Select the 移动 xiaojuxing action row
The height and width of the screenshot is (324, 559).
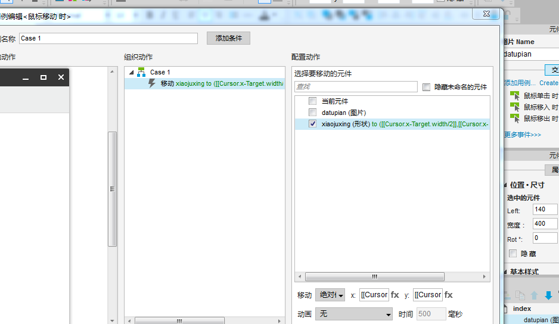pyautogui.click(x=204, y=83)
